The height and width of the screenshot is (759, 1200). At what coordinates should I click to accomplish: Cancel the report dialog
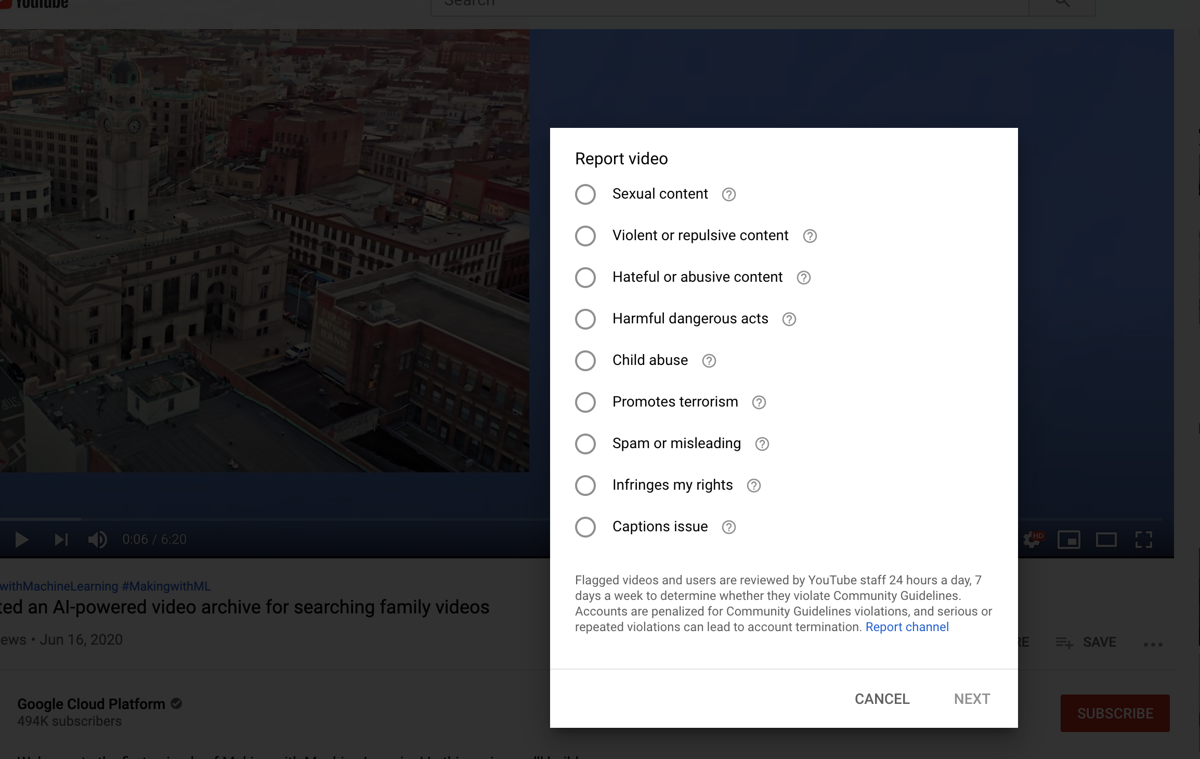pyautogui.click(x=882, y=699)
